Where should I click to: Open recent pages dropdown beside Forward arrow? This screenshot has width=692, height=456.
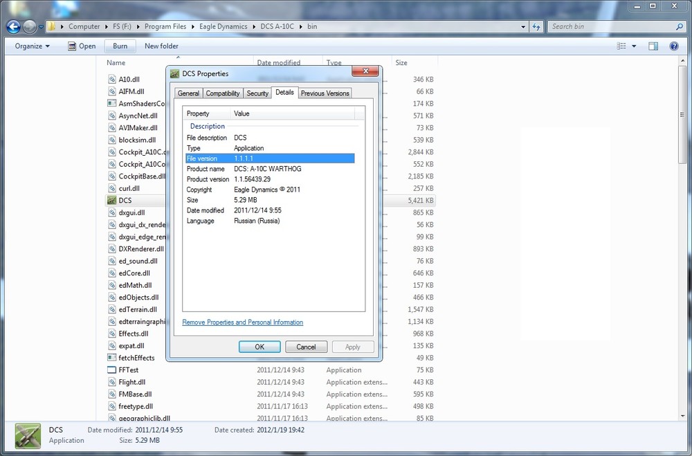point(41,27)
